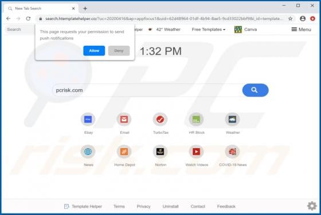Viewport: 321px width, 215px height.
Task: Click the blue search magnifier button
Action: (x=255, y=90)
